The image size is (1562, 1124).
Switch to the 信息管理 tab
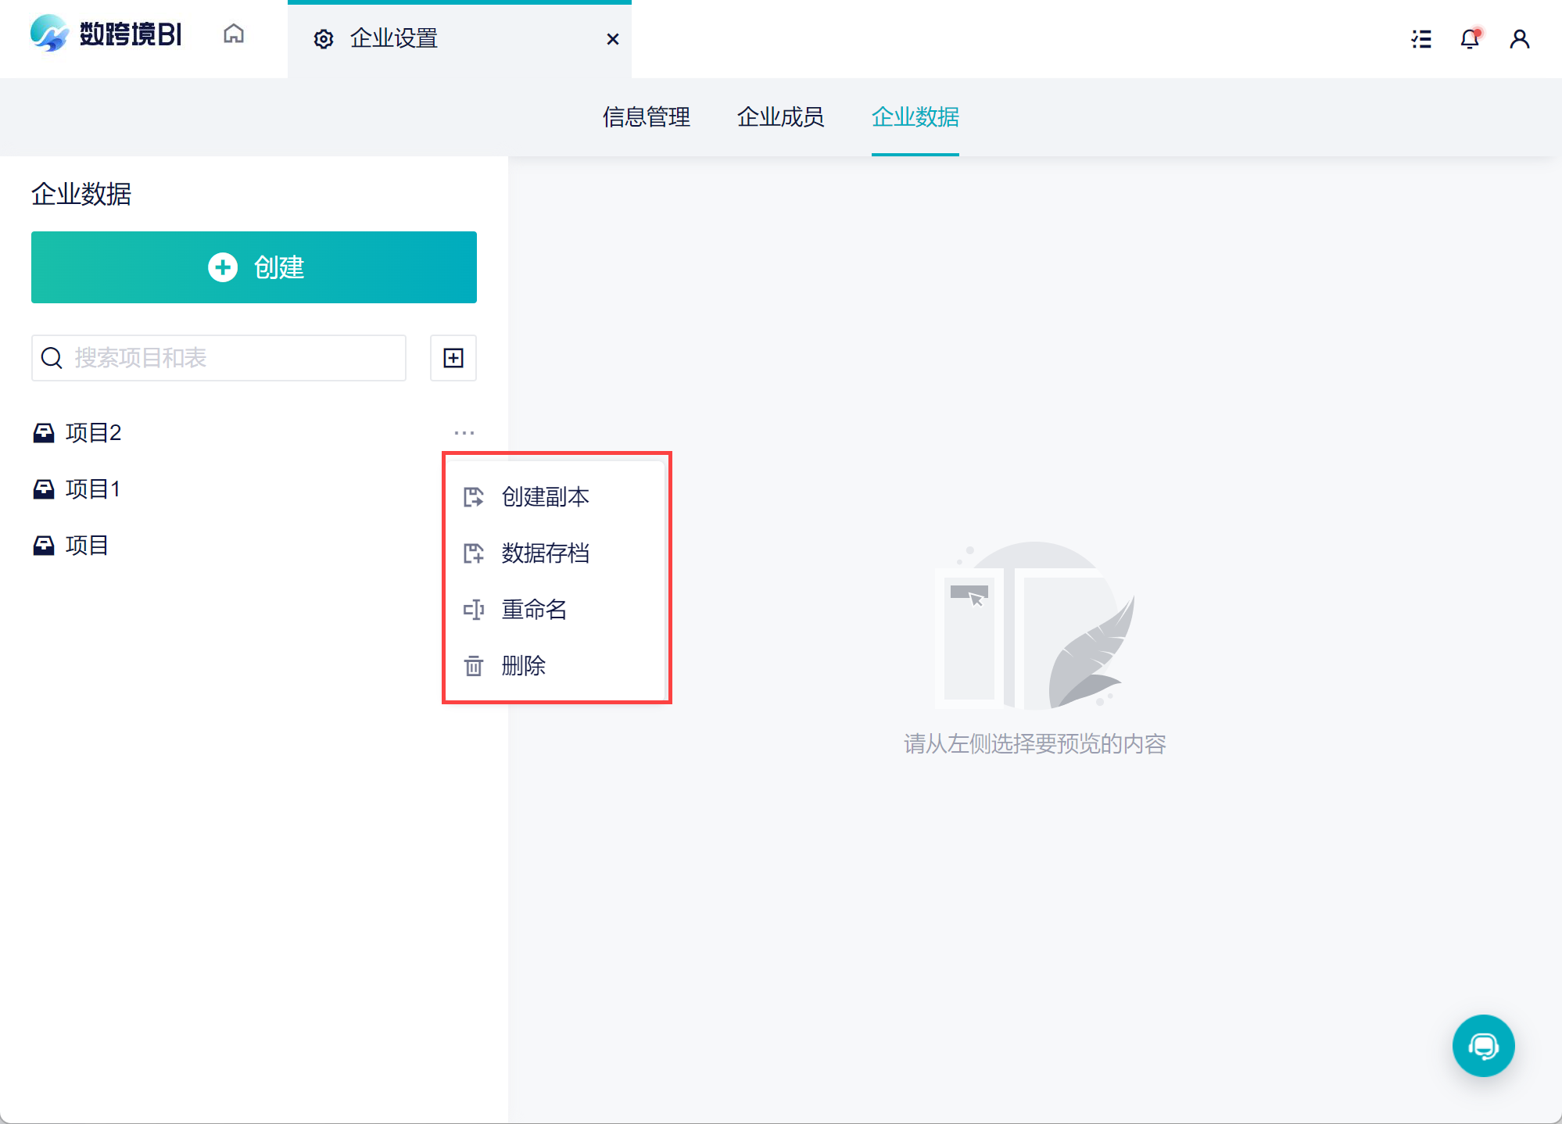(x=646, y=117)
